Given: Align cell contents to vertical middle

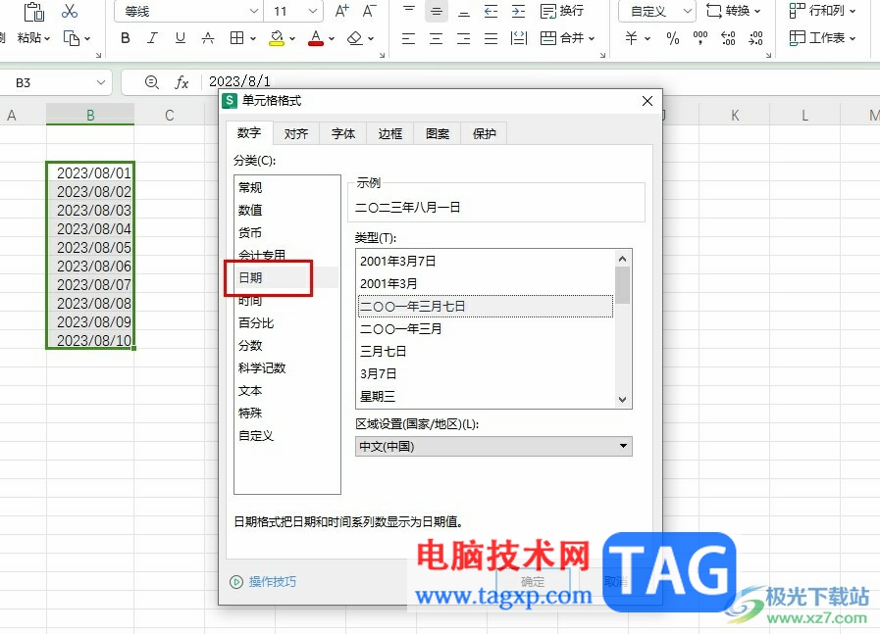Looking at the screenshot, I should (436, 11).
